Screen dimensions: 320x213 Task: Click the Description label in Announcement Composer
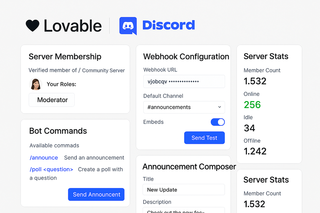point(157,202)
